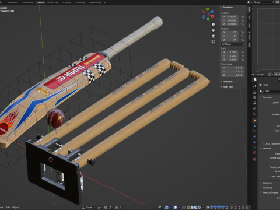Click the pan hand icon in viewport
280x210 pixels.
click(x=213, y=30)
